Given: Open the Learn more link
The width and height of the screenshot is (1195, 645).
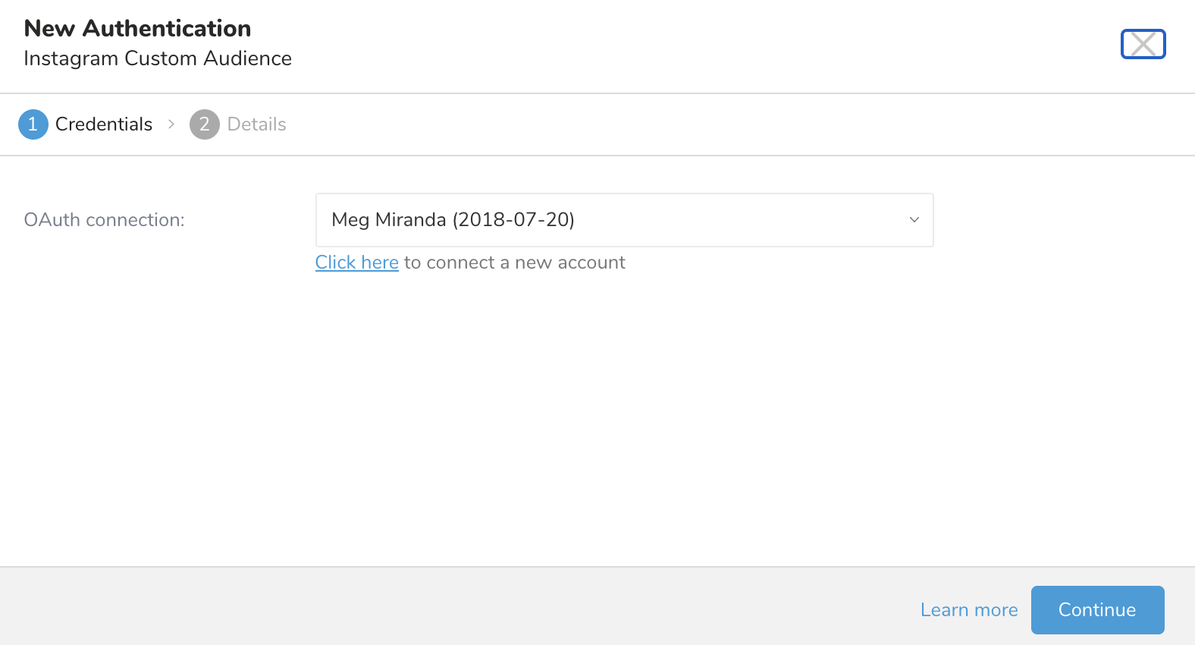Looking at the screenshot, I should (x=968, y=610).
